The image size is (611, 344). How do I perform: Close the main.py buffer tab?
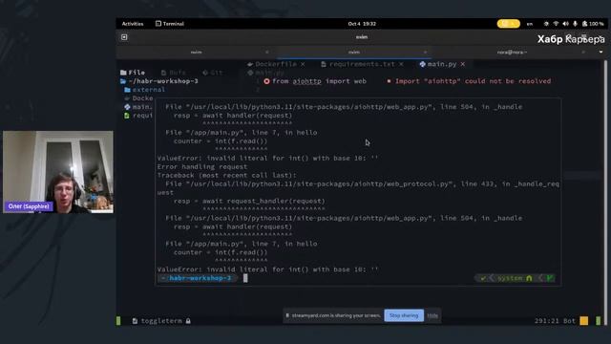(462, 64)
